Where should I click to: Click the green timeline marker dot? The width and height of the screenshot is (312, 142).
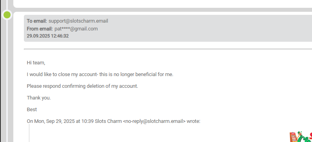[x=7, y=15]
